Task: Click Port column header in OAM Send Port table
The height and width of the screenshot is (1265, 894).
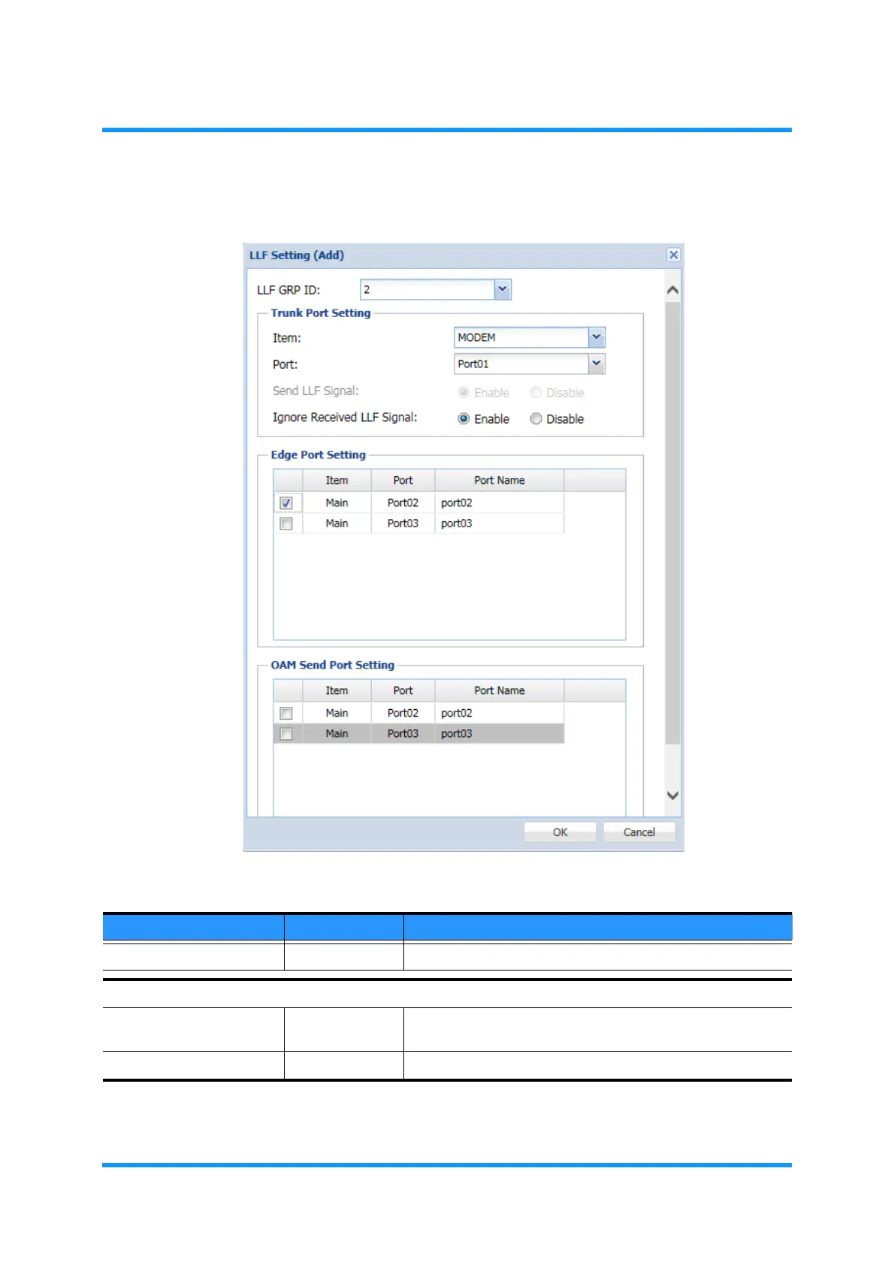Action: coord(403,691)
